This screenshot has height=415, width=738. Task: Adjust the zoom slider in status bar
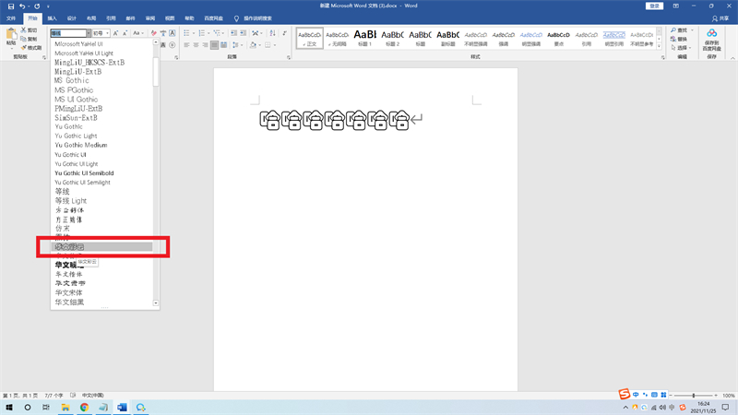pyautogui.click(x=693, y=396)
